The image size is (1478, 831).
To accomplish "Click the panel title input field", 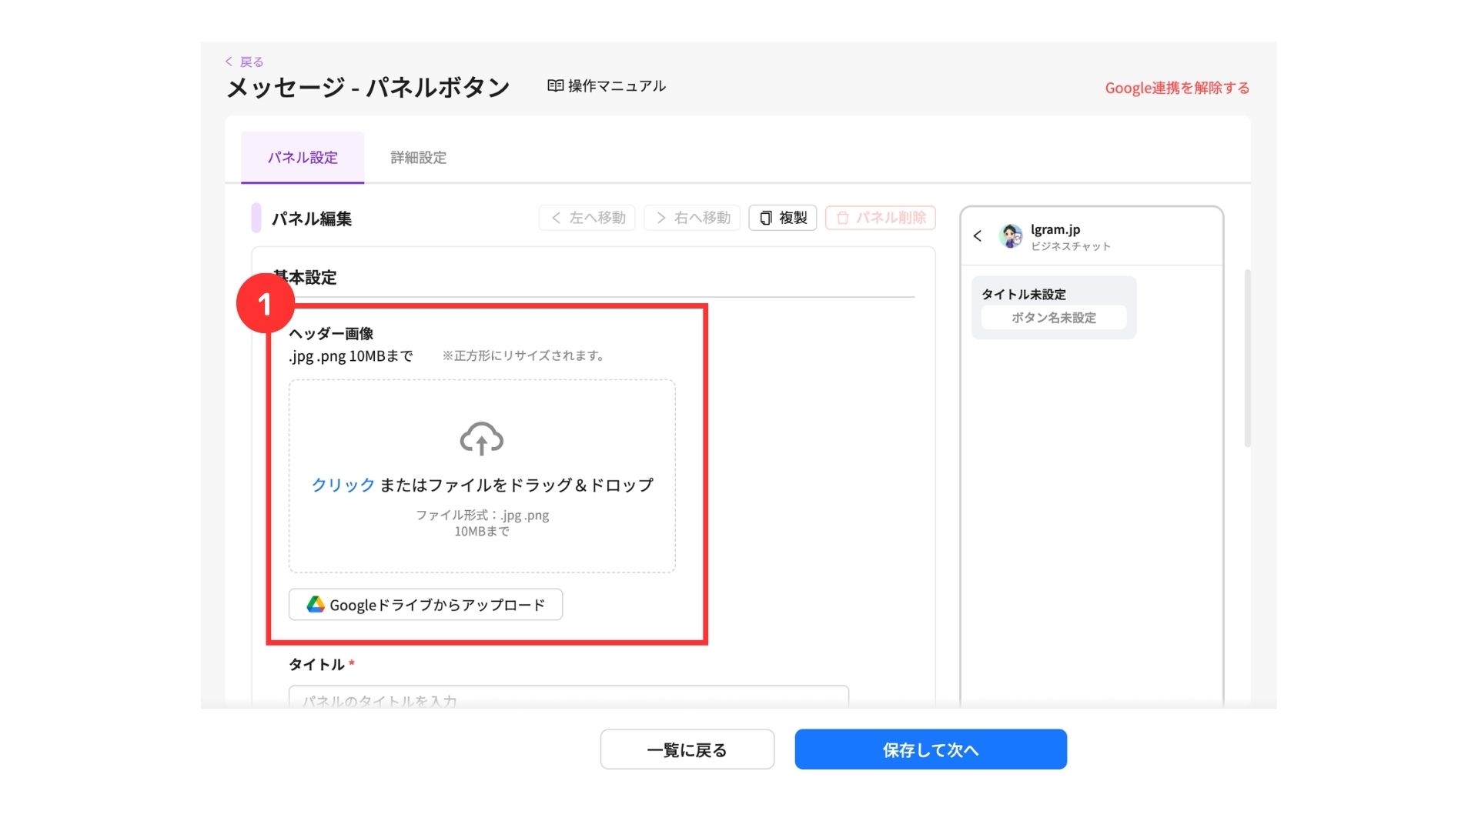I will coord(568,697).
